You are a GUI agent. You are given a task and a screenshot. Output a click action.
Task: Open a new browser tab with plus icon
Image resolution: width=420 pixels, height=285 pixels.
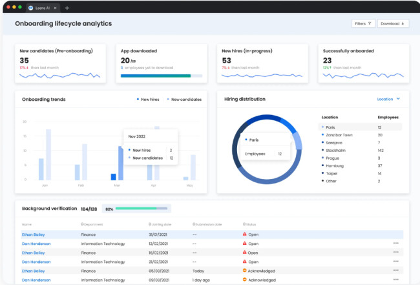pos(67,7)
